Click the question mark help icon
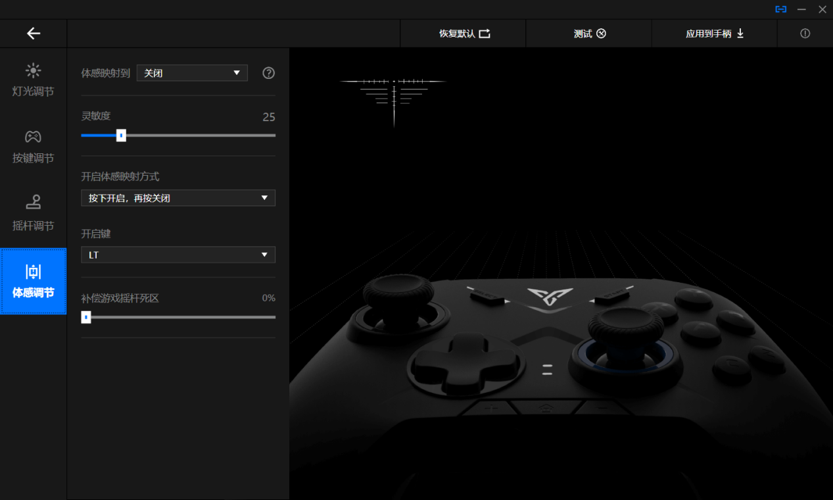The width and height of the screenshot is (833, 500). pos(268,73)
